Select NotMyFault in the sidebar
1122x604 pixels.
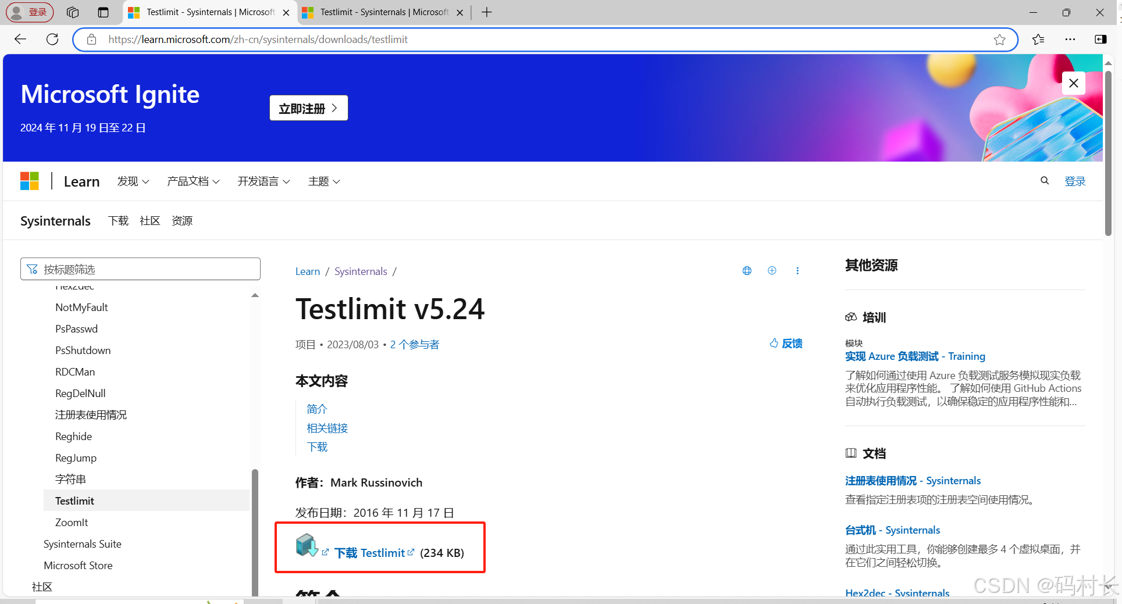(x=81, y=308)
